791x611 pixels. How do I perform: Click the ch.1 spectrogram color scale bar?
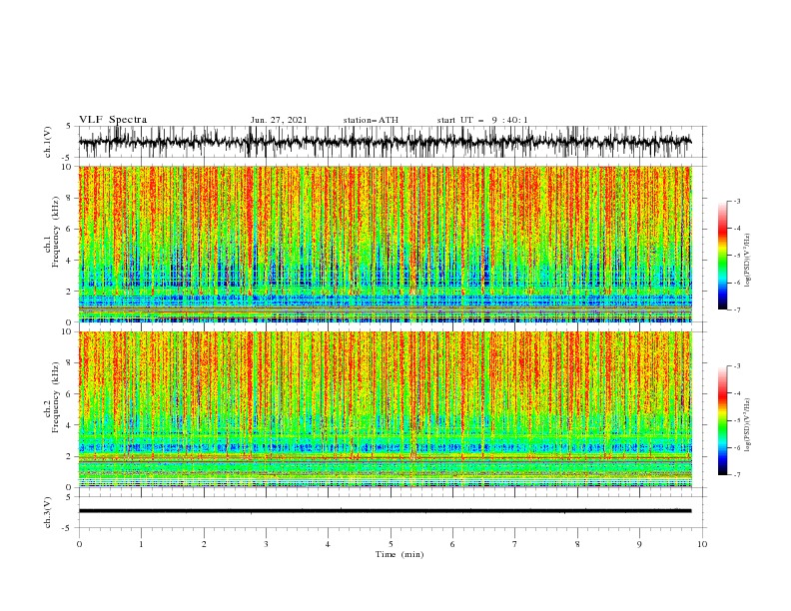pyautogui.click(x=722, y=256)
